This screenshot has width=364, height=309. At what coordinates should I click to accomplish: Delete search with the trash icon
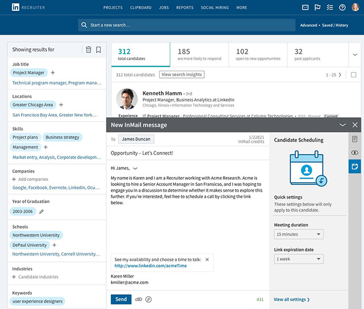click(89, 50)
